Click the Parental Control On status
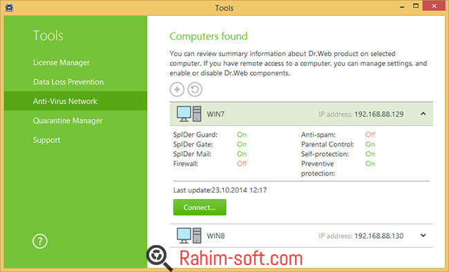Screen dimensions: 449x272 point(370,144)
